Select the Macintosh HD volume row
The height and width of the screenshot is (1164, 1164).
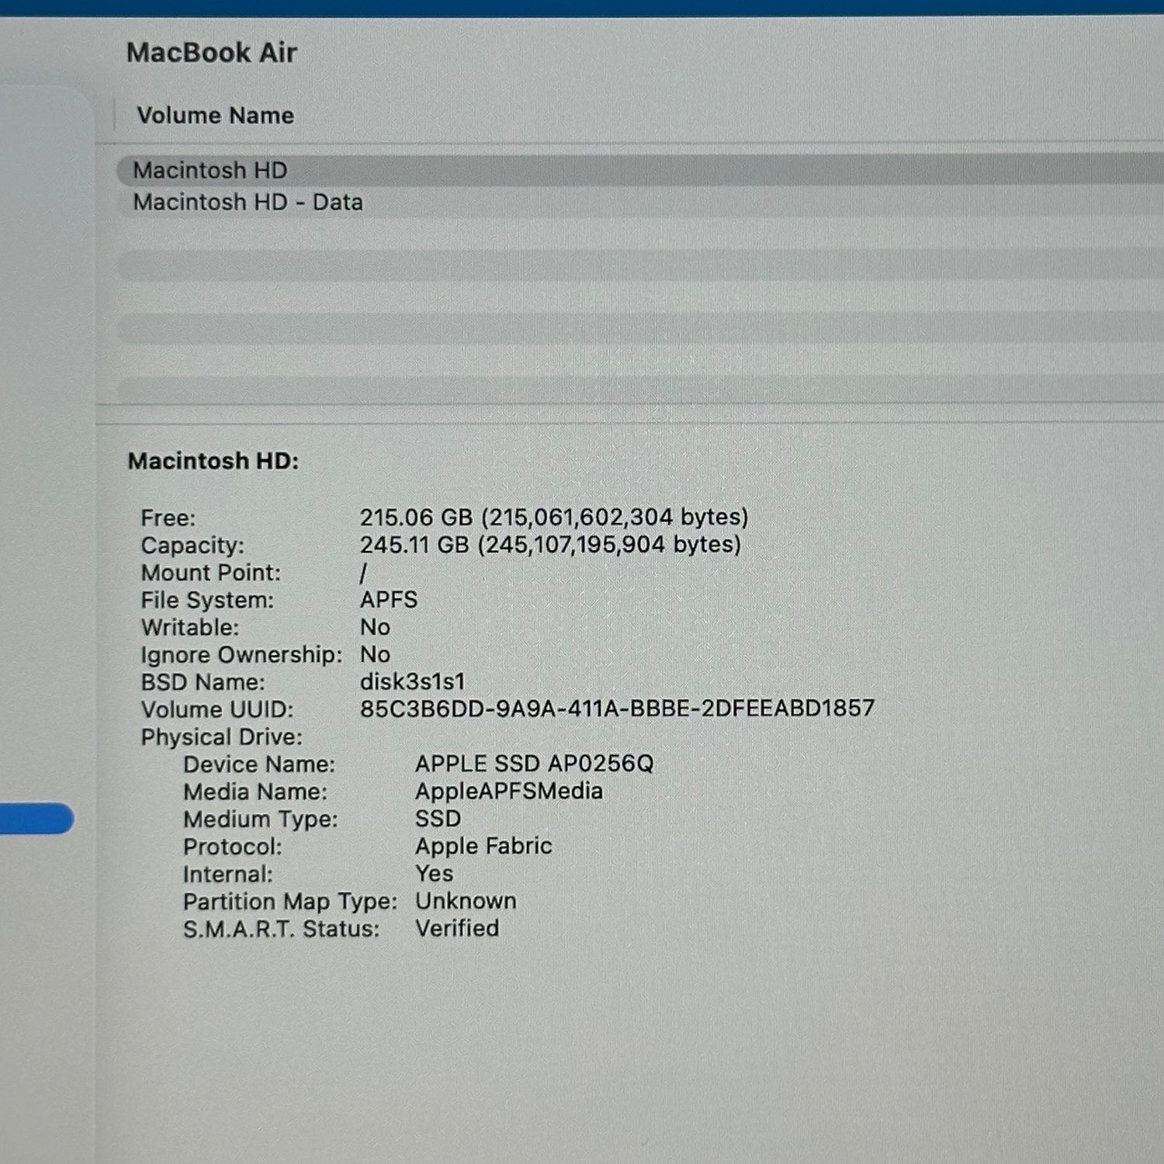210,170
